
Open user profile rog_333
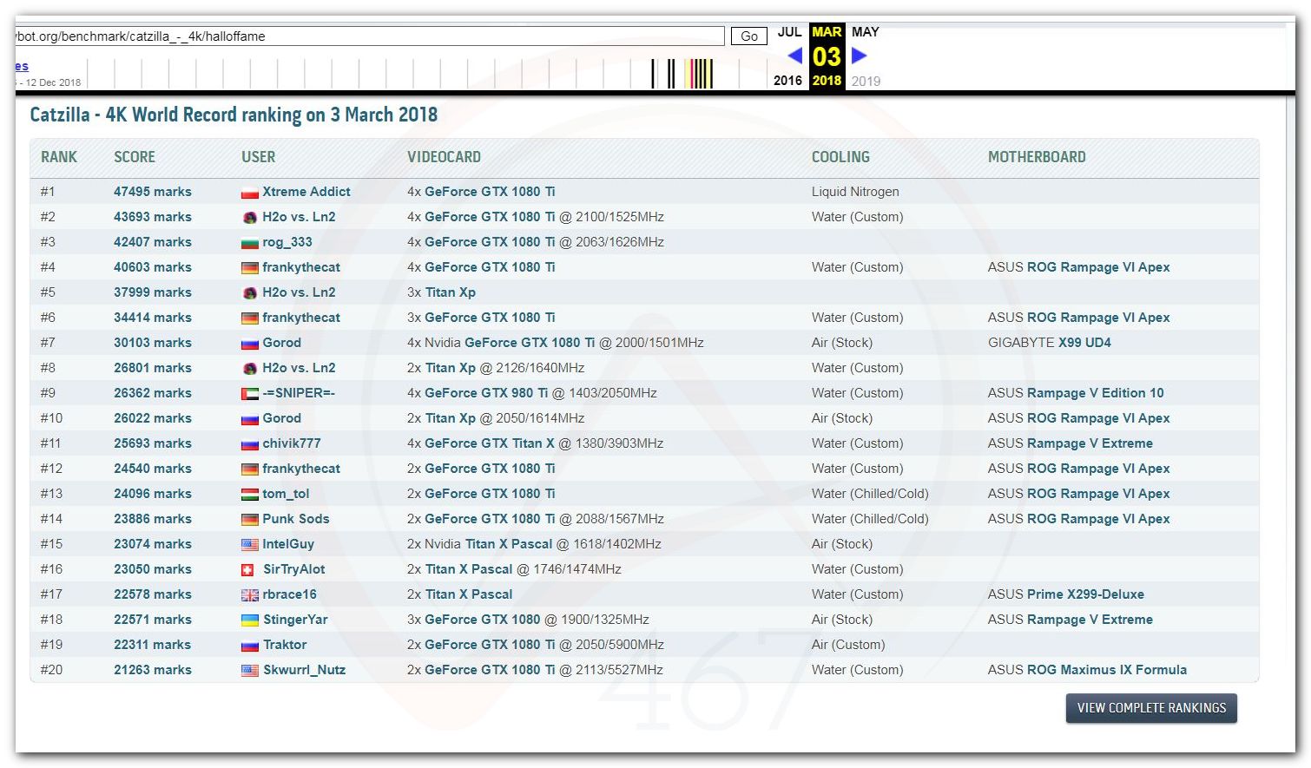click(287, 242)
